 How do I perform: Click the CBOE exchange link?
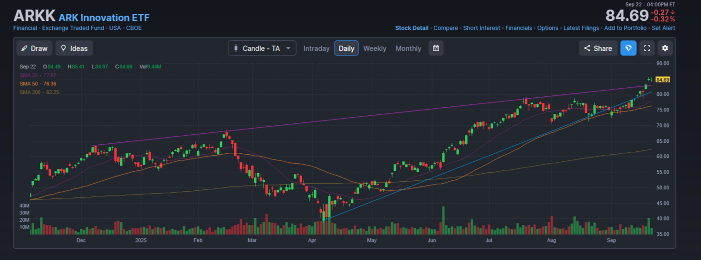134,28
